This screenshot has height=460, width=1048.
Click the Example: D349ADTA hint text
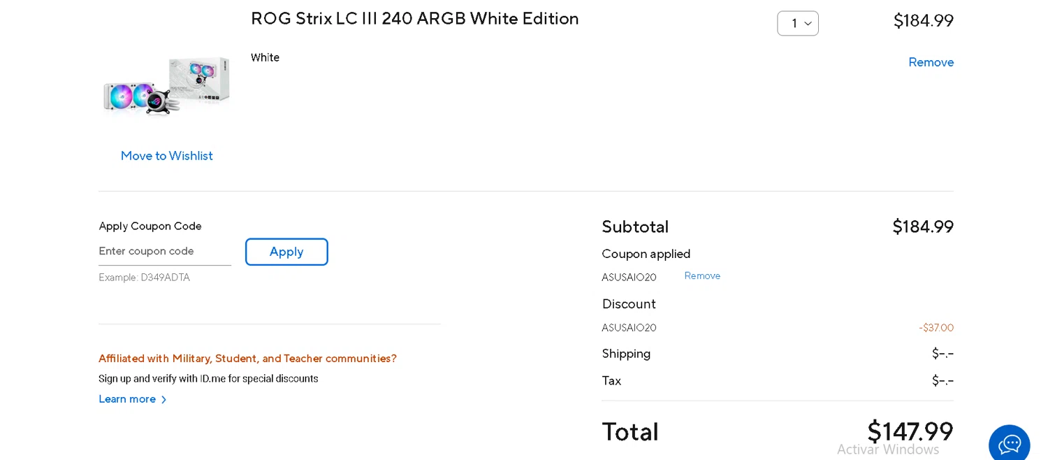(x=144, y=278)
